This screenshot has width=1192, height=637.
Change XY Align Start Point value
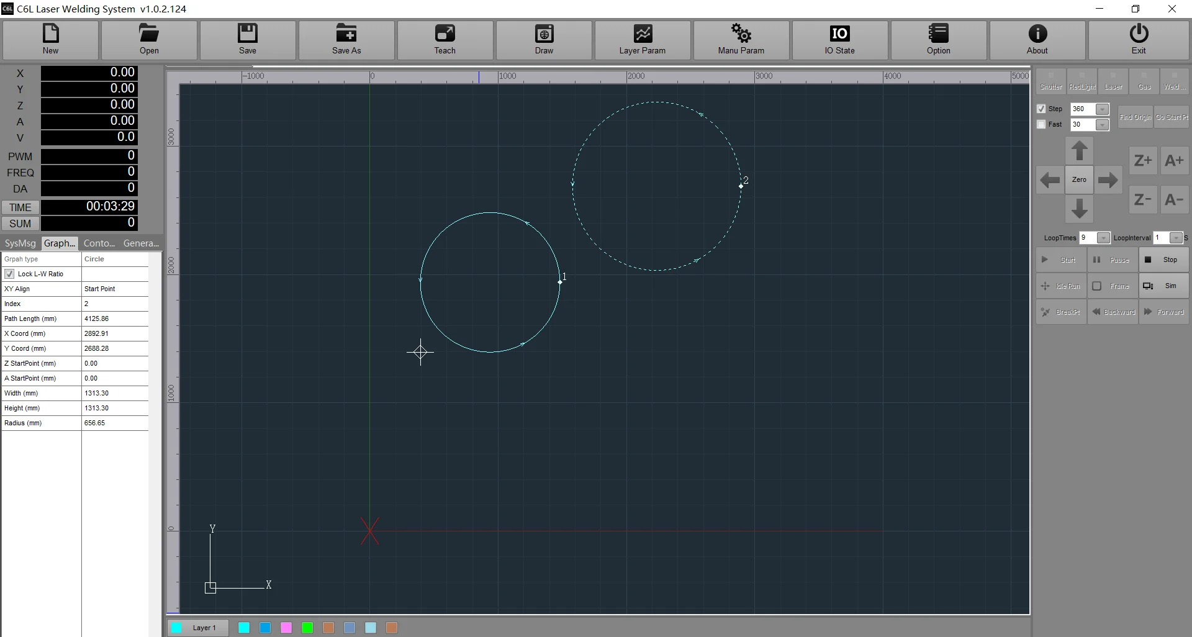tap(115, 289)
